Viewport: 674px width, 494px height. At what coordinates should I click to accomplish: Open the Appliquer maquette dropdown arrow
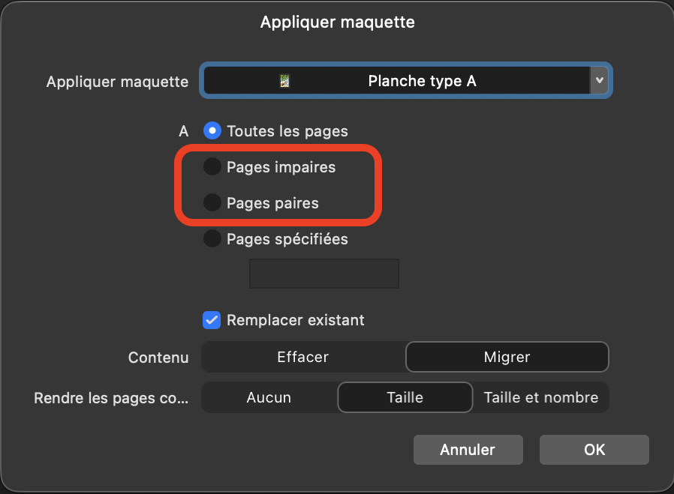click(x=599, y=80)
